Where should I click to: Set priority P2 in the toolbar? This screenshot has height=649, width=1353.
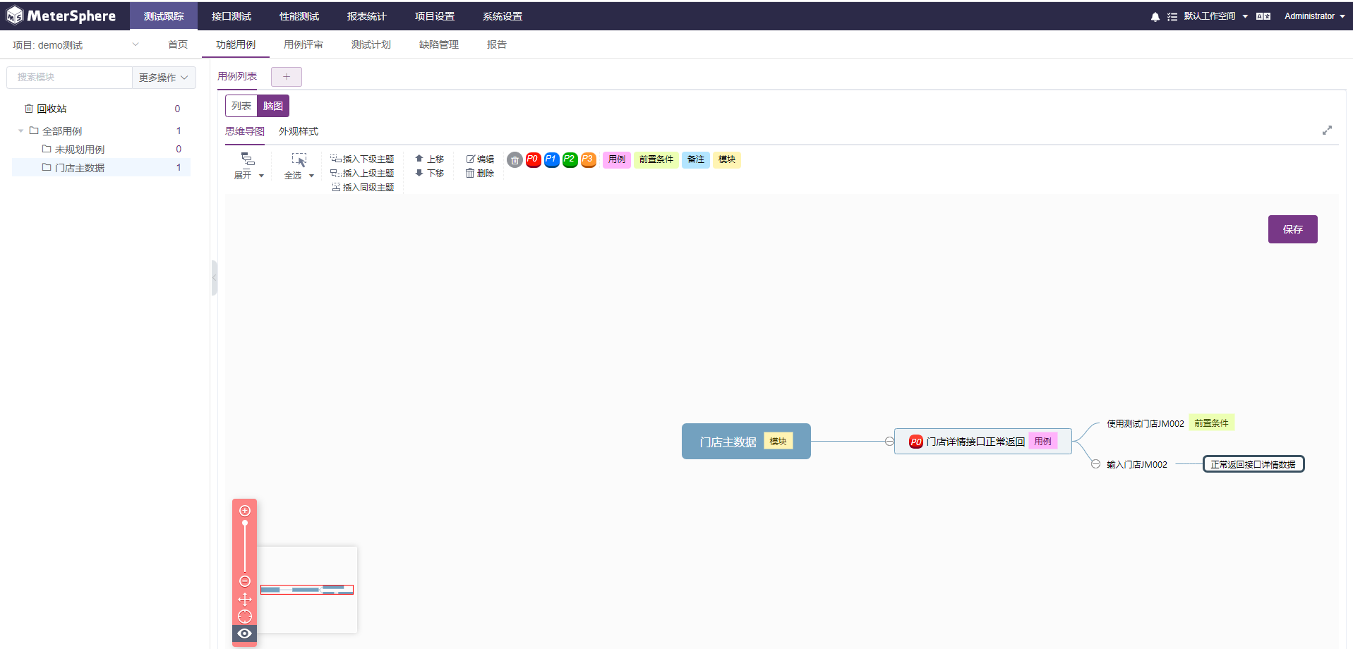pyautogui.click(x=570, y=159)
